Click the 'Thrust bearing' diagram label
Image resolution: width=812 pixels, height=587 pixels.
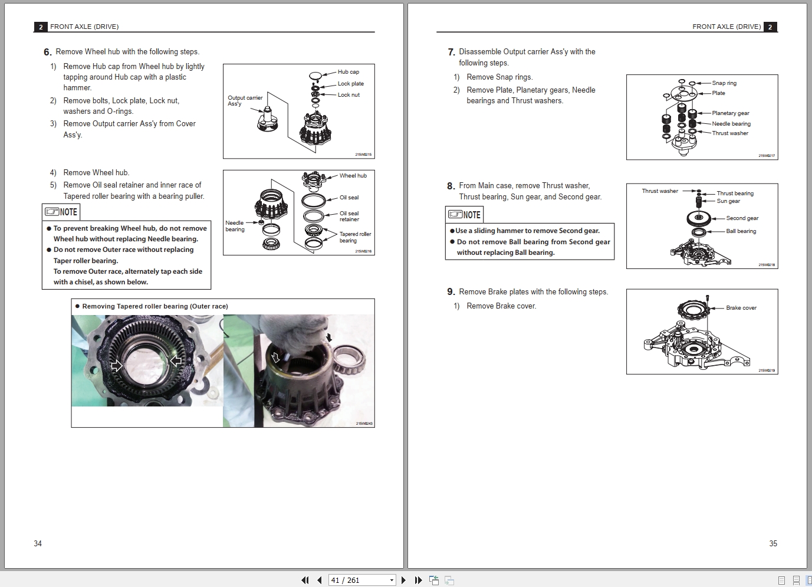735,194
